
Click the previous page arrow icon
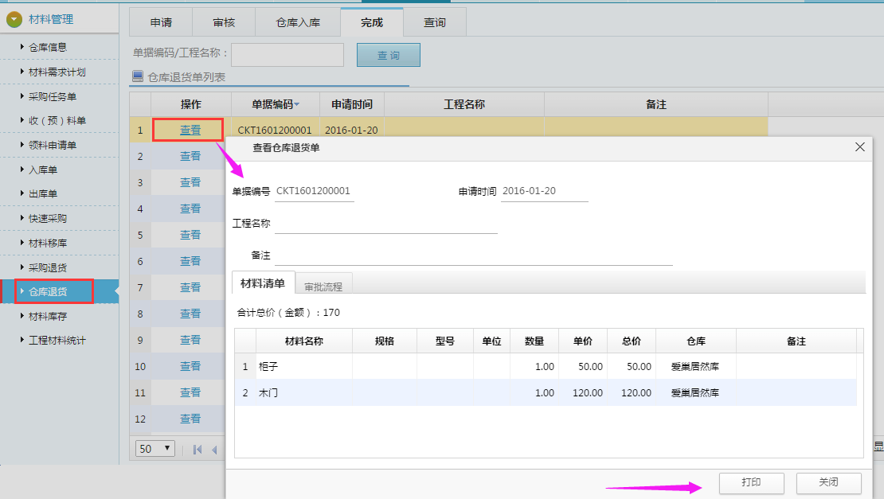click(214, 450)
